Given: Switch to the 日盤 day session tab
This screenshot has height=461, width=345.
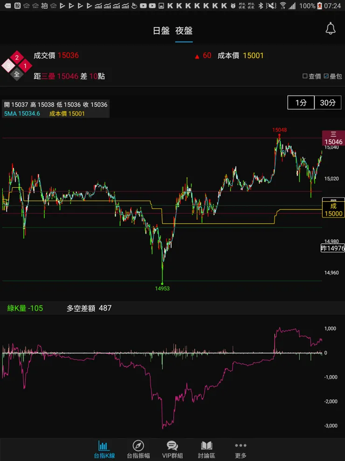Looking at the screenshot, I should pos(161,31).
